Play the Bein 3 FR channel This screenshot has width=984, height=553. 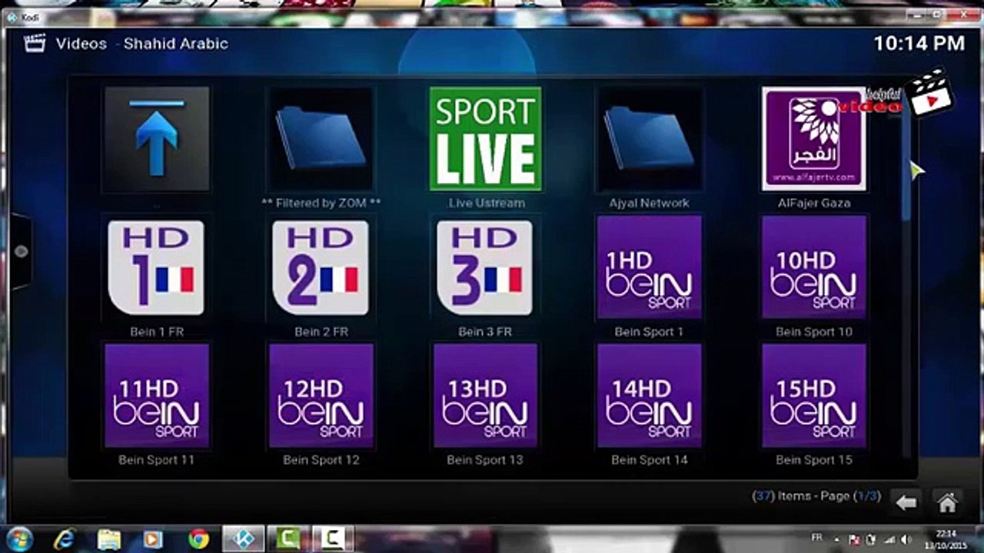[485, 267]
